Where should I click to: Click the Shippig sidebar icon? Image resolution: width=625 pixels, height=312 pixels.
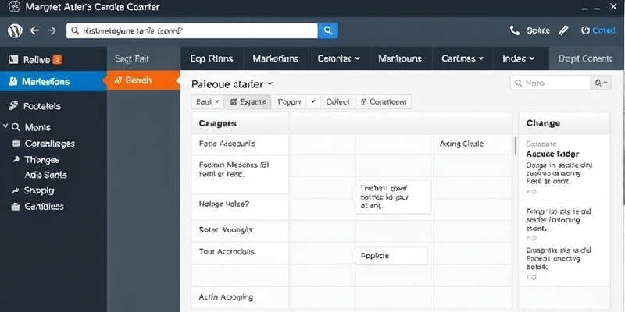point(16,190)
